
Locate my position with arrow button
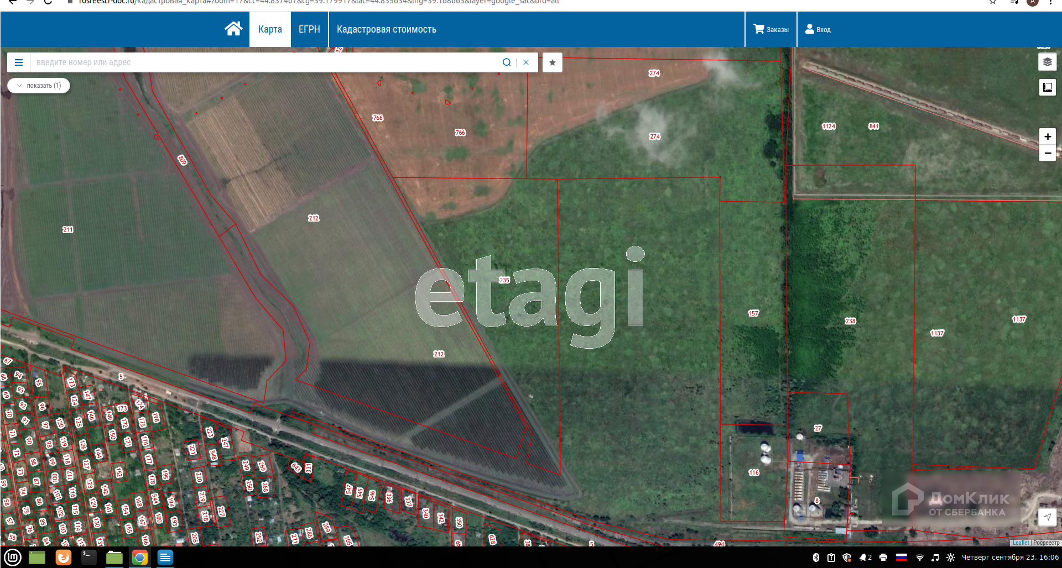click(x=1047, y=517)
